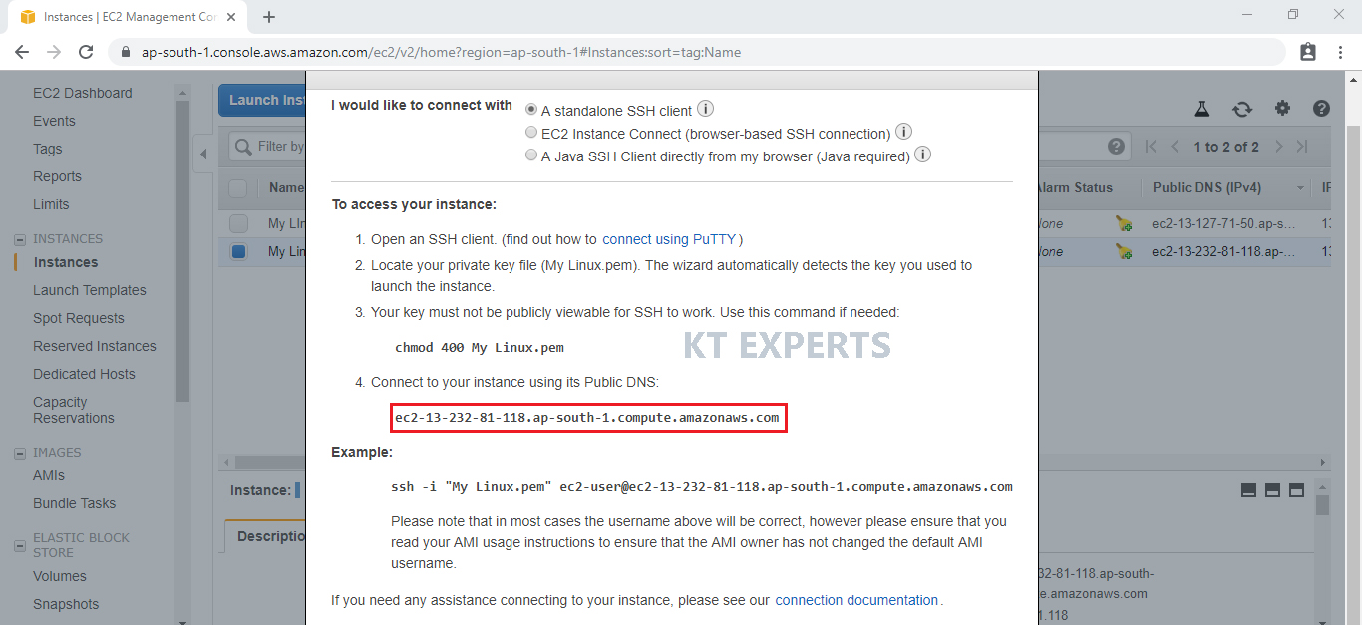Open info icon beside Java SSH Client
Viewport: 1362px width, 625px height.
point(922,155)
